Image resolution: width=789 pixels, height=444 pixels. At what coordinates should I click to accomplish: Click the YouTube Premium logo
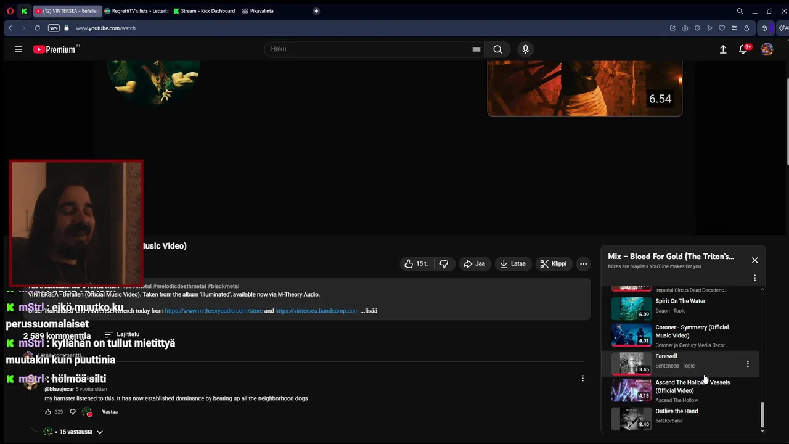tap(55, 49)
